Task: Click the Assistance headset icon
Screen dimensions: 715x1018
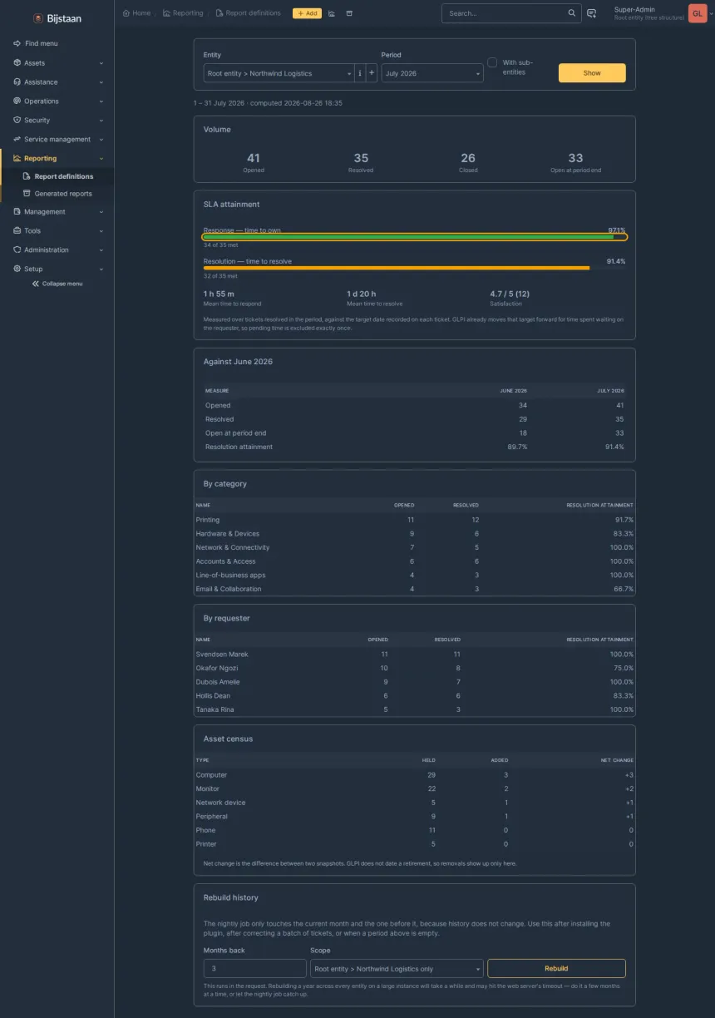Action: click(17, 82)
